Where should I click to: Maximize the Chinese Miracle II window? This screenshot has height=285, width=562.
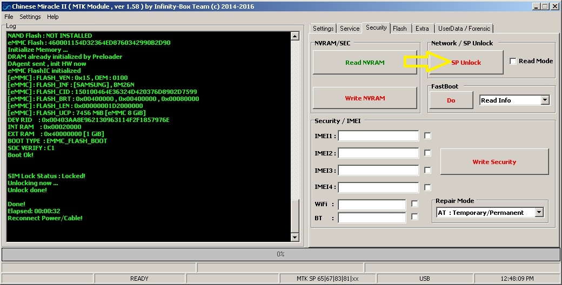point(545,6)
